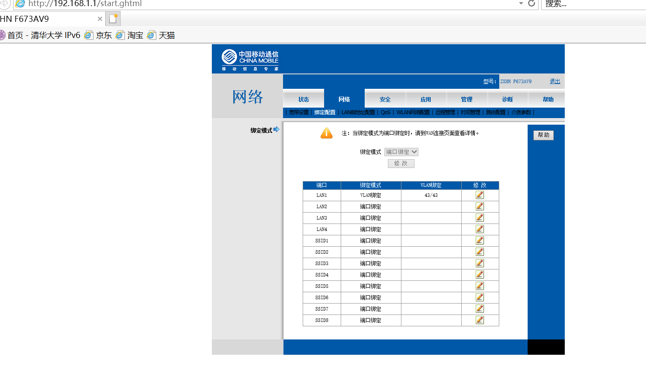Edit binding for the SSID1 row
Image resolution: width=646 pixels, height=381 pixels.
point(480,241)
